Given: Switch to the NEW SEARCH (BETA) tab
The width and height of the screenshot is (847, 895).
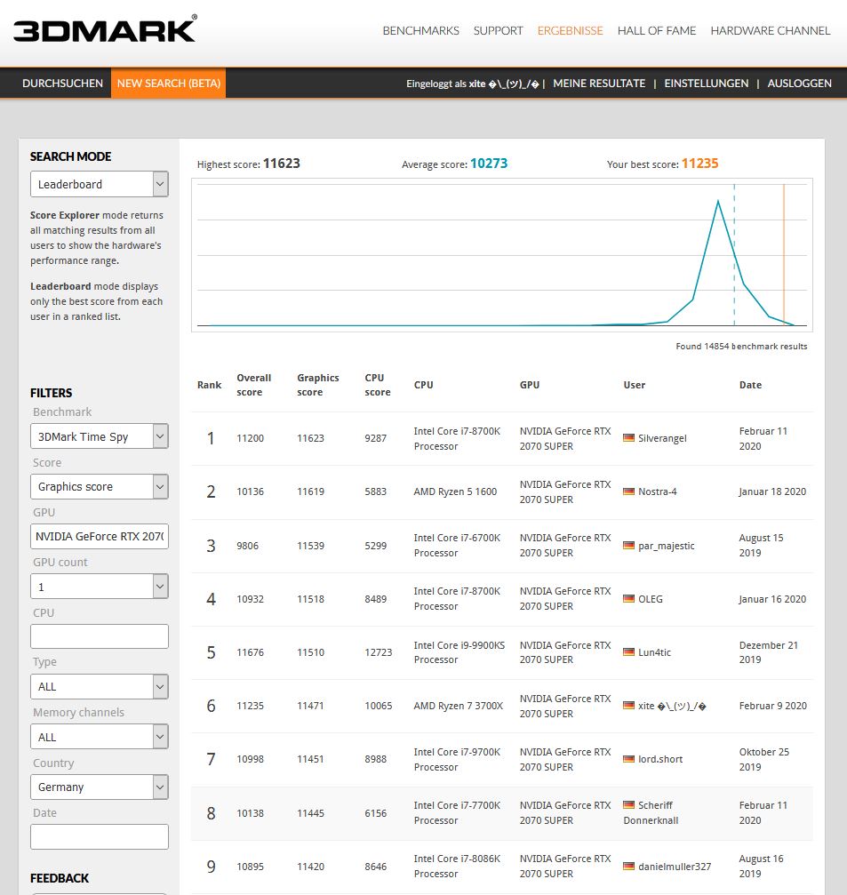Looking at the screenshot, I should [x=168, y=84].
